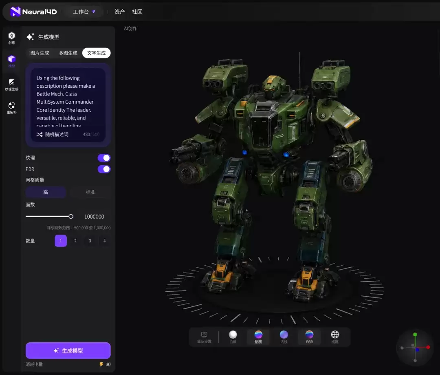Click the 目标面数范围 range hint text
Image resolution: width=440 pixels, height=375 pixels.
[x=78, y=228]
